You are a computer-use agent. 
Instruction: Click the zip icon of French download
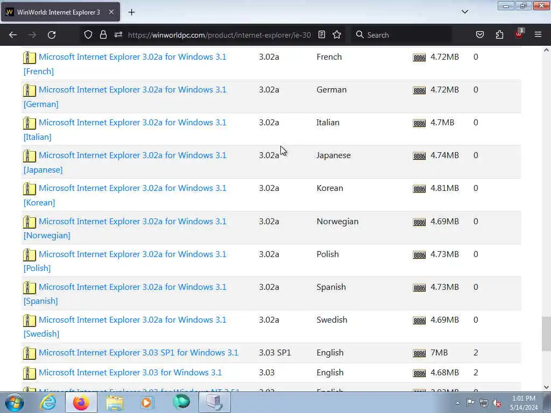click(30, 57)
